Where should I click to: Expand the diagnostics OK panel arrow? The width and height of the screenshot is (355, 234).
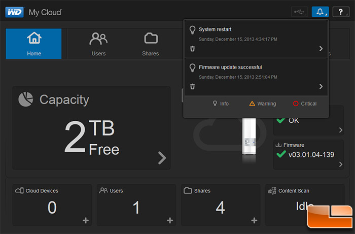point(341,130)
